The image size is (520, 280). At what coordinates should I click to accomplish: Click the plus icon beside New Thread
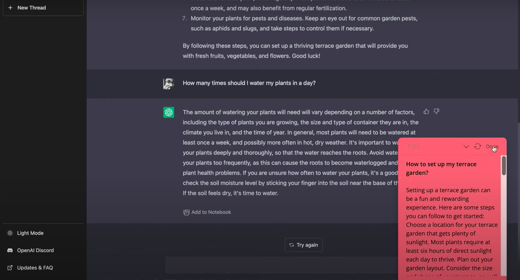[x=10, y=8]
